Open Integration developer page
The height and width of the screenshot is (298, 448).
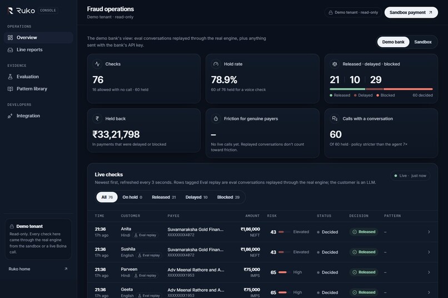click(38, 116)
